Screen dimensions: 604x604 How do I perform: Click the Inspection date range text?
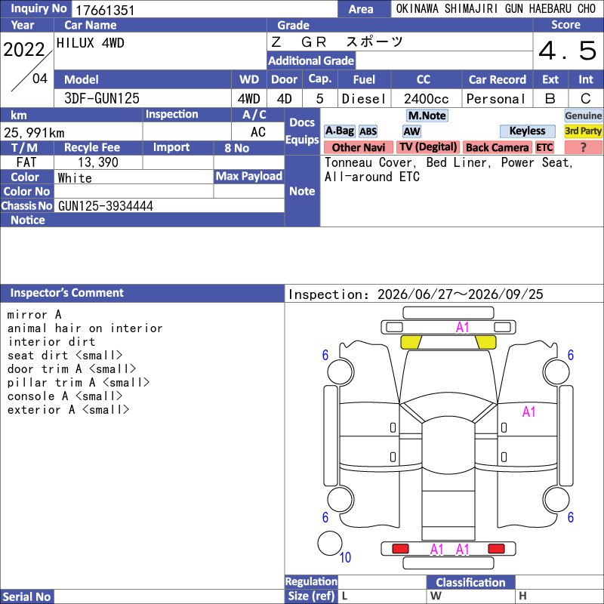416,294
